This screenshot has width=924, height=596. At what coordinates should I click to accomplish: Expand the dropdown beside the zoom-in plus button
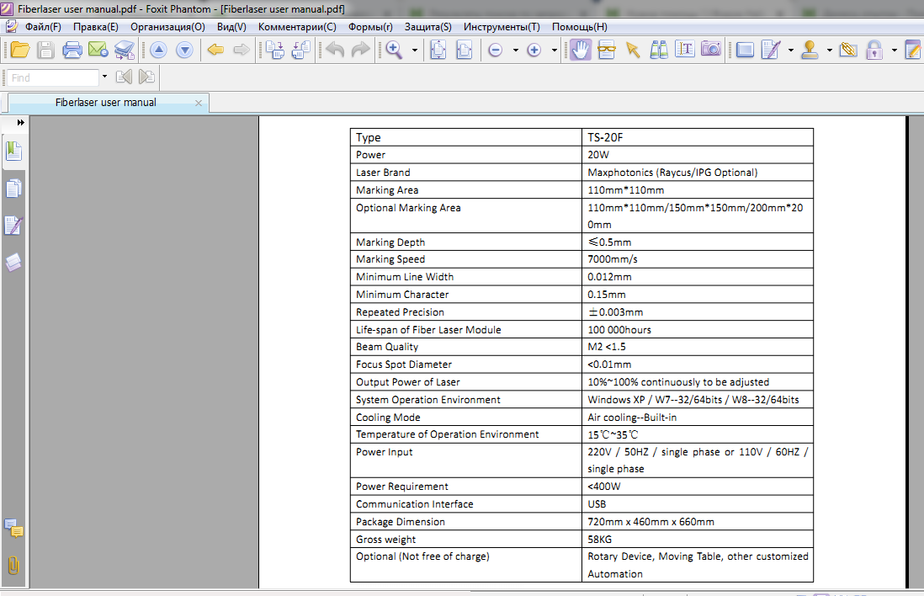[x=554, y=51]
